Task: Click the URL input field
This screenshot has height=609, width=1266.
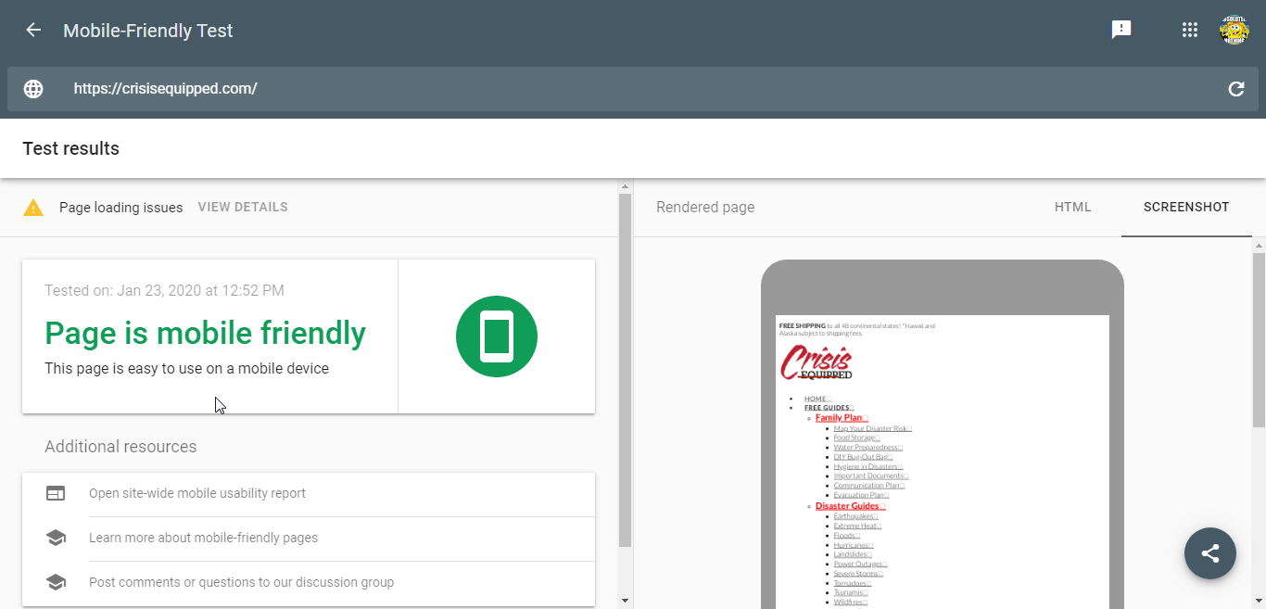Action: coord(630,89)
